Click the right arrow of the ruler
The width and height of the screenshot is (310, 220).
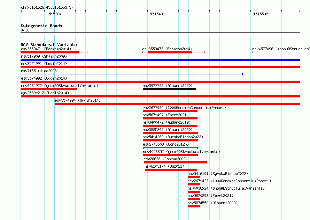point(299,11)
